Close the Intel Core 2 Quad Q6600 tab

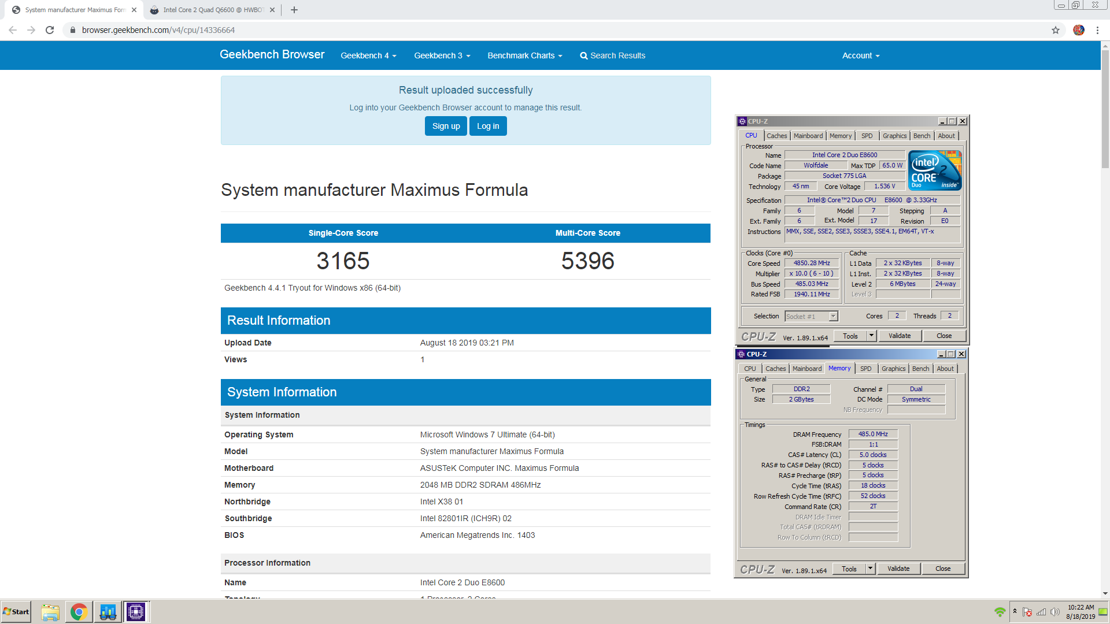click(272, 10)
